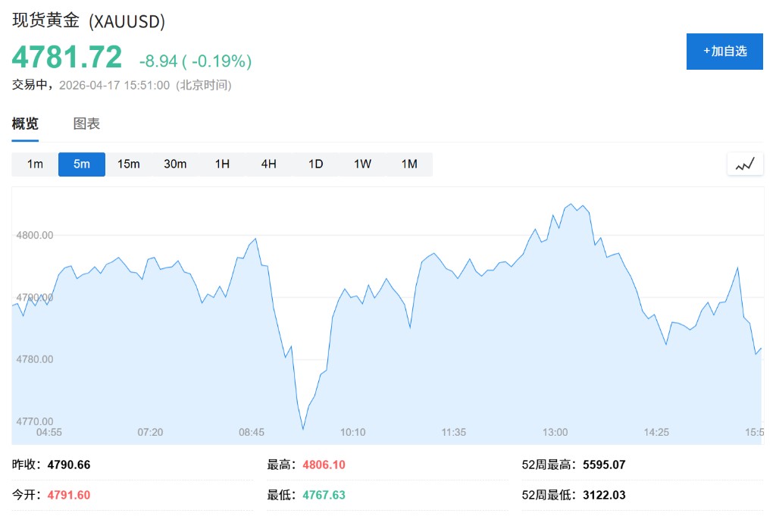This screenshot has height=532, width=776.
Task: Switch chart to 15m interval
Action: [129, 164]
